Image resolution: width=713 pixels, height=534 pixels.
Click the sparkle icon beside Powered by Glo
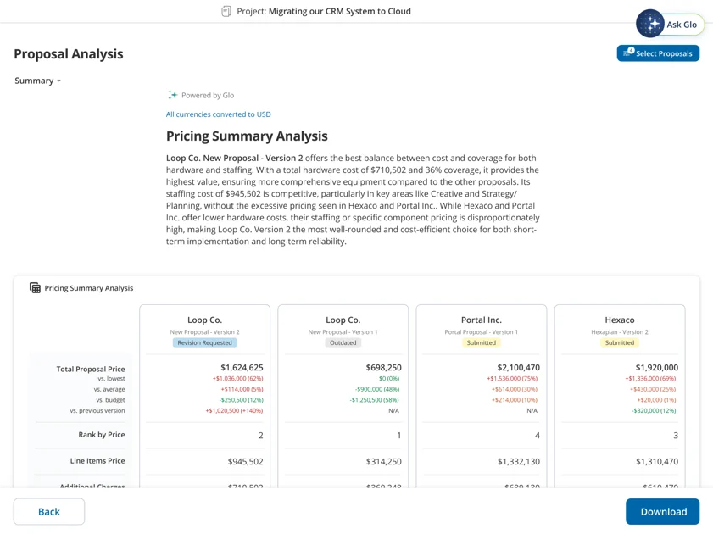pyautogui.click(x=171, y=95)
